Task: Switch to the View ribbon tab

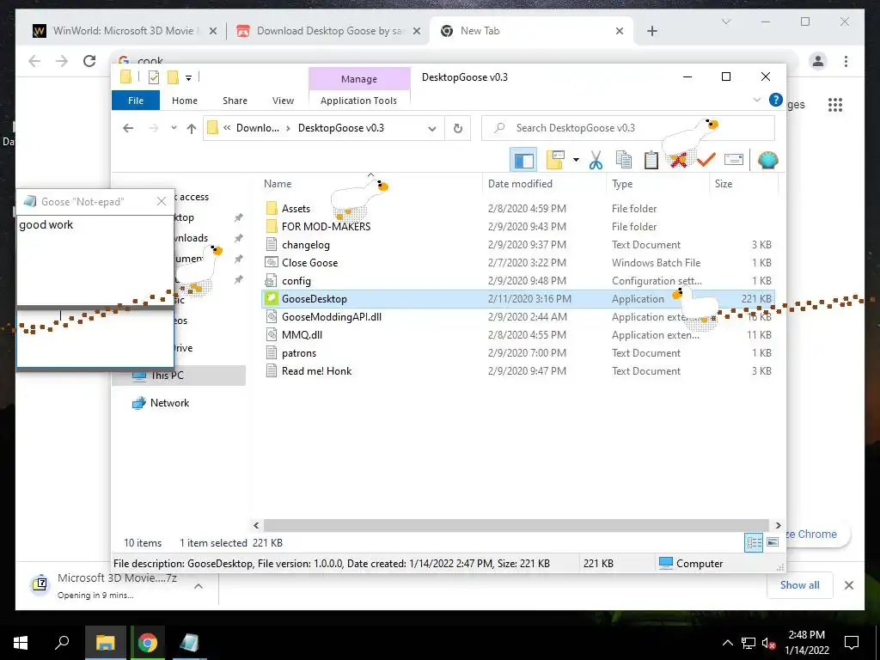Action: 283,101
